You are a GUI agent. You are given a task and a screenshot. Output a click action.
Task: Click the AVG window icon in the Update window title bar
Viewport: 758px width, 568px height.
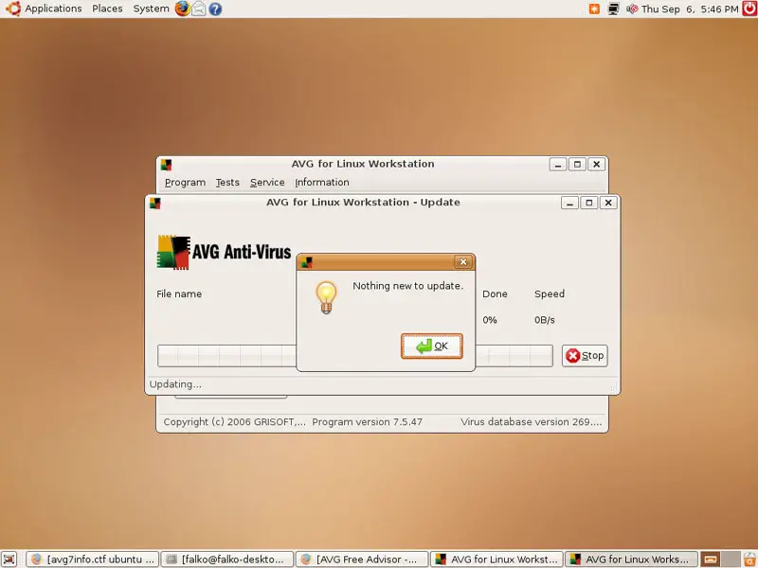pos(154,203)
